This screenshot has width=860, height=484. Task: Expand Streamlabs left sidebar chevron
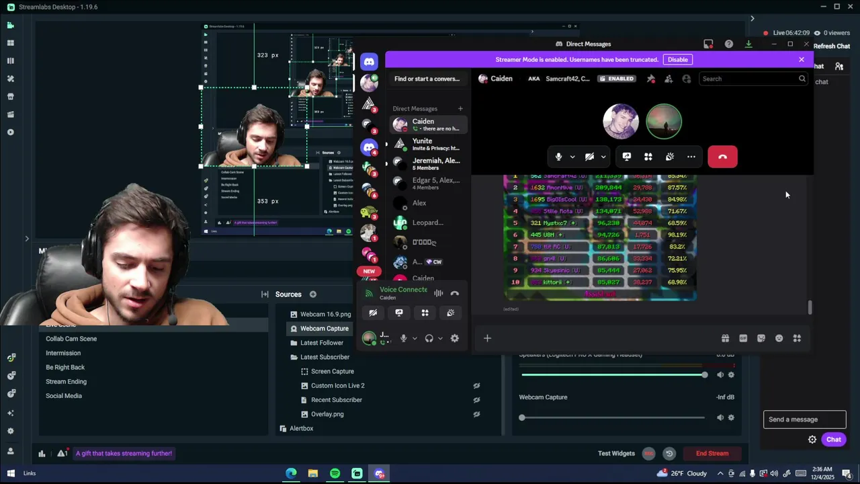pyautogui.click(x=27, y=239)
